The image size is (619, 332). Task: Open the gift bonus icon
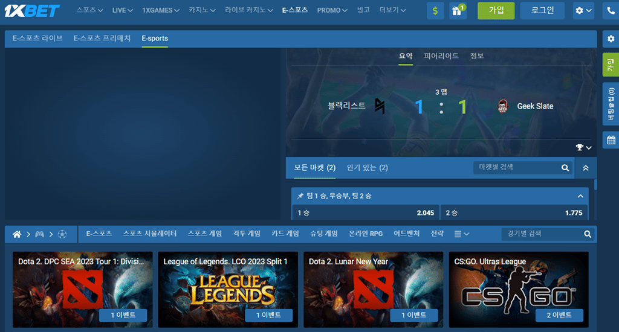[x=458, y=11]
